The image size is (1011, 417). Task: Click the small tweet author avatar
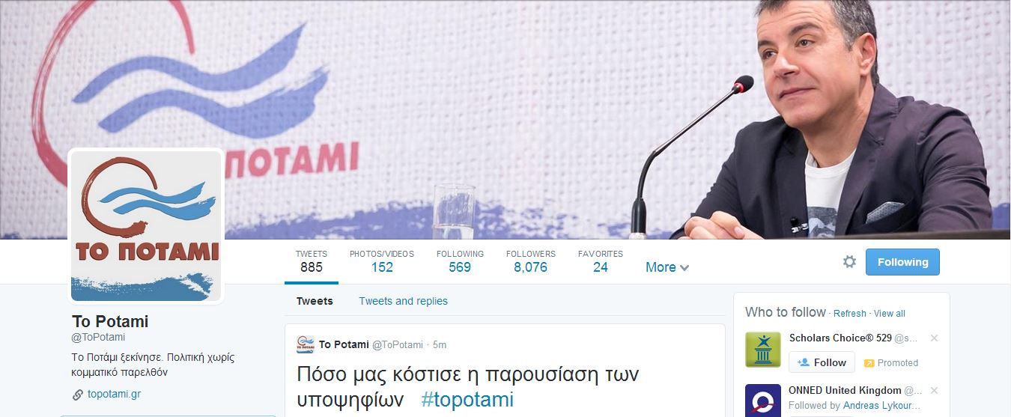point(305,344)
